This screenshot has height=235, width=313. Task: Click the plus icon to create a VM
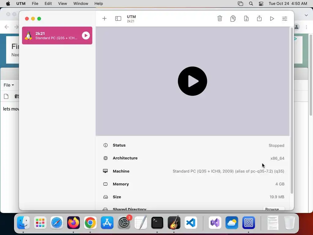(105, 19)
